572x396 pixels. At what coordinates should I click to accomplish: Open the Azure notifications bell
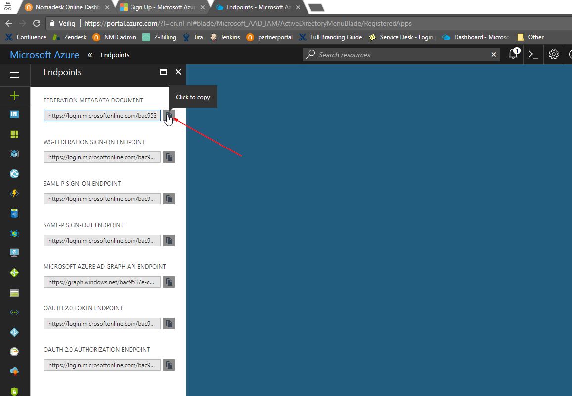point(513,55)
